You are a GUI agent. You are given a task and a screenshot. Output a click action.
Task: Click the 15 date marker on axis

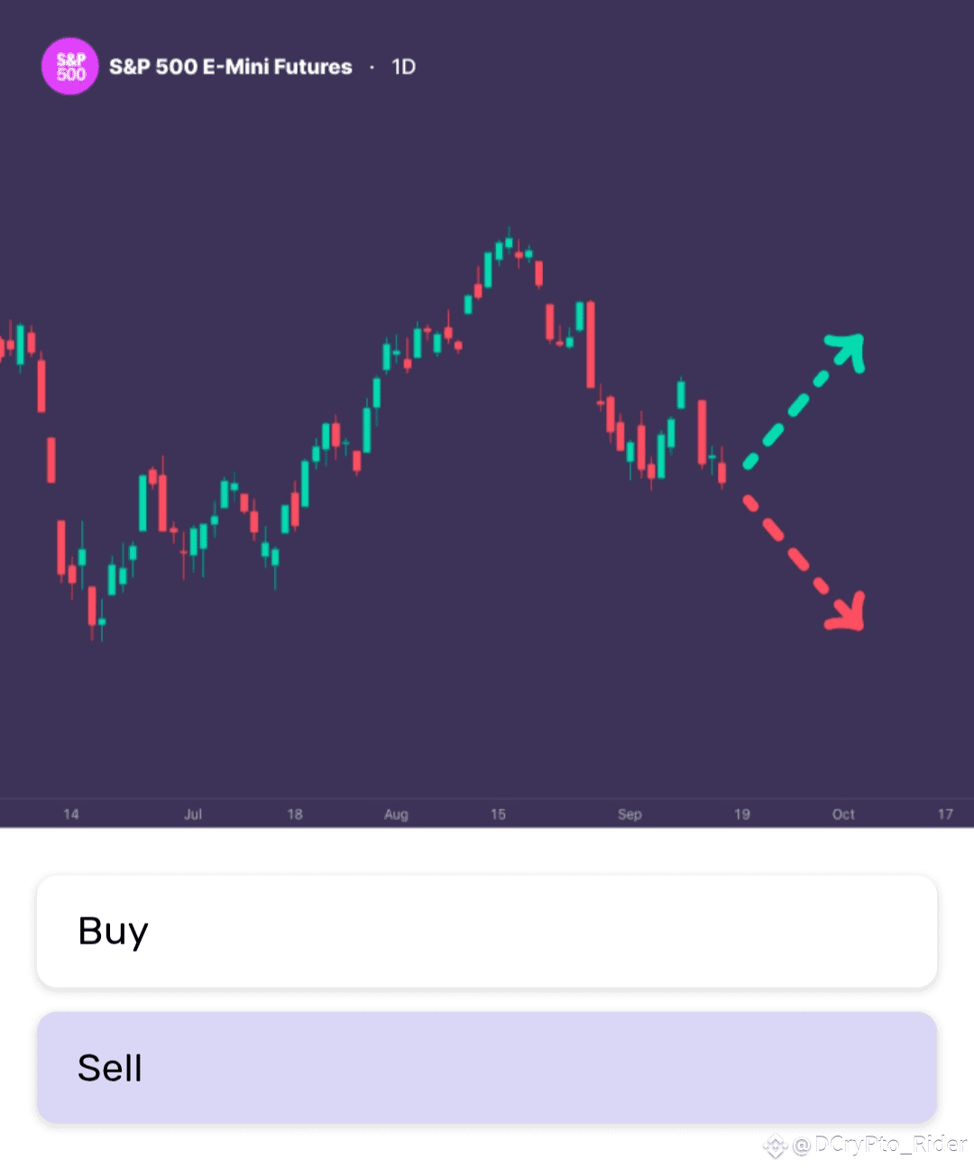pyautogui.click(x=498, y=814)
